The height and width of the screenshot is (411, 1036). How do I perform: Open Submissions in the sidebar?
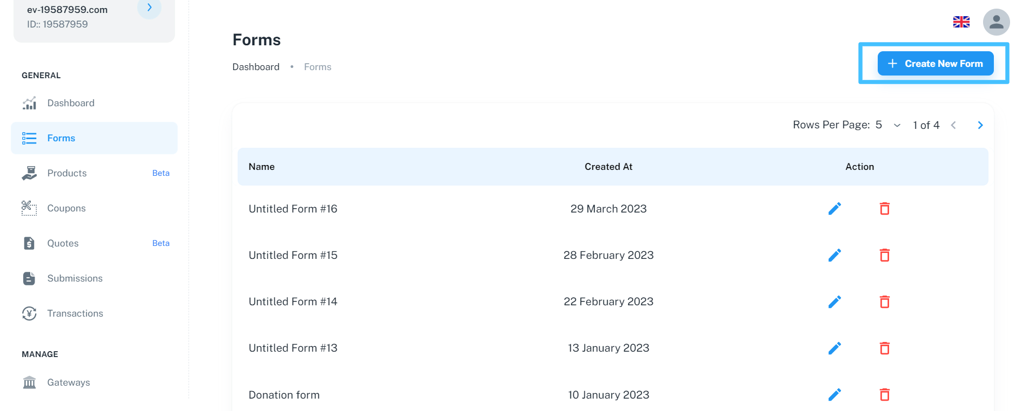click(x=94, y=278)
